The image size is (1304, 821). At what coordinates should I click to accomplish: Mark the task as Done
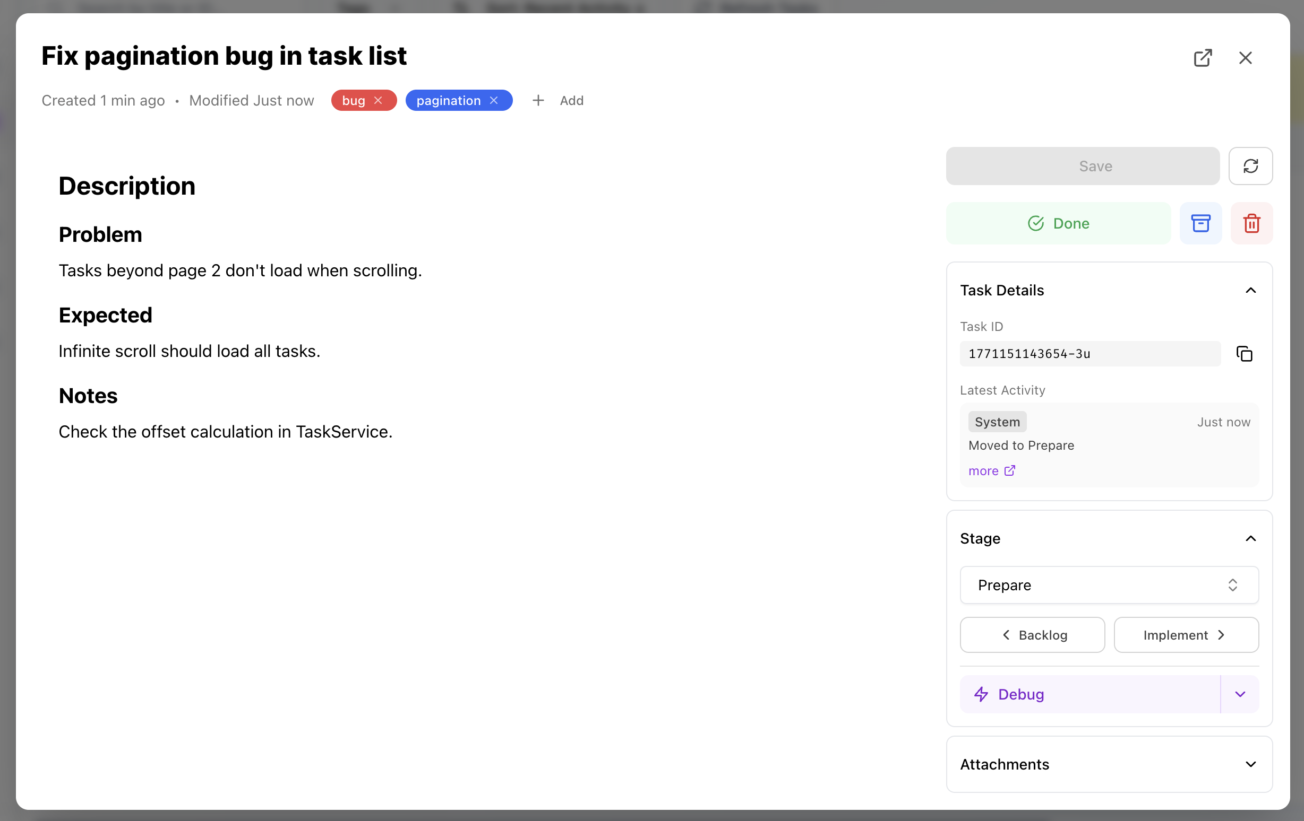pyautogui.click(x=1058, y=223)
